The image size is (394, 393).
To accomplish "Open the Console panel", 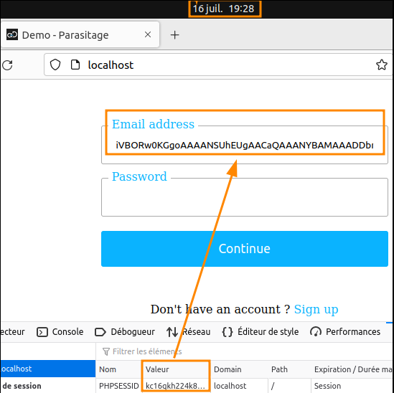I will coord(60,332).
